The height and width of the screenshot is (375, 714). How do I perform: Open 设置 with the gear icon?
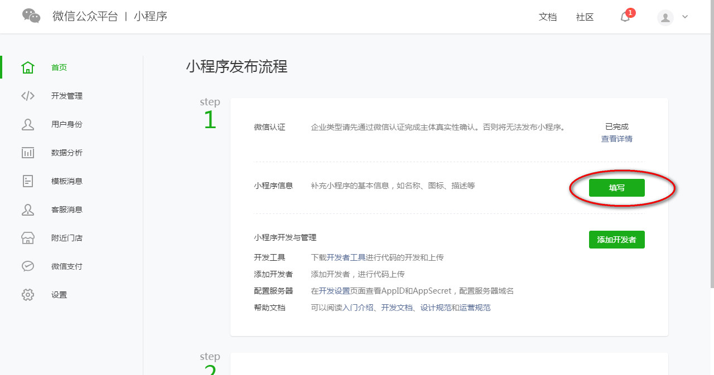28,295
